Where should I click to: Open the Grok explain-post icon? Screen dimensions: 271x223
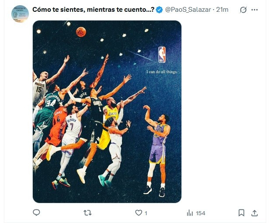click(x=243, y=10)
